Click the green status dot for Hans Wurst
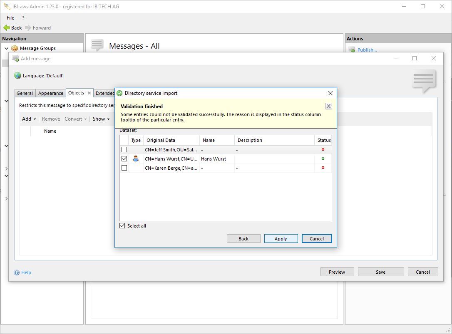The width and height of the screenshot is (452, 334). coord(323,158)
